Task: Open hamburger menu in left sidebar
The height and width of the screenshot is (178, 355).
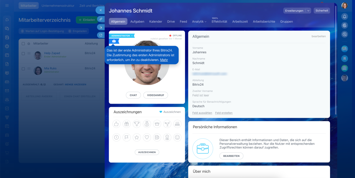Action: tap(7, 6)
